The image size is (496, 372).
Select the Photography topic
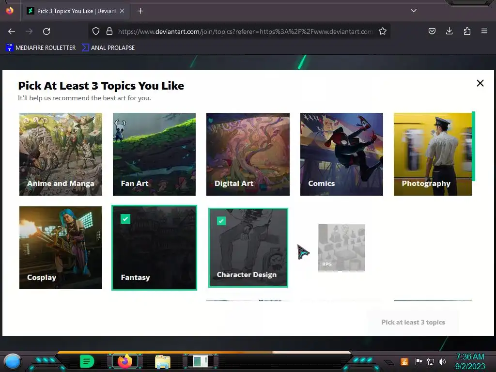pos(433,154)
